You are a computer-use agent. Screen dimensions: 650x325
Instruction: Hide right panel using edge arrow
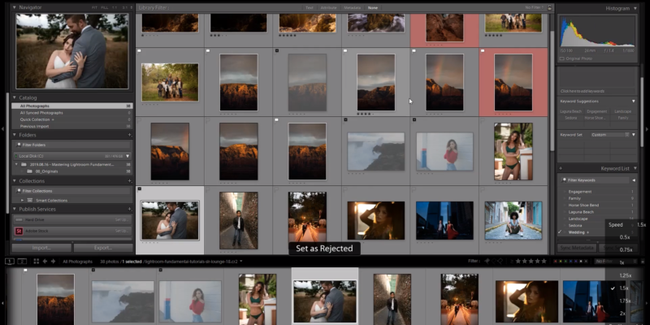647,129
